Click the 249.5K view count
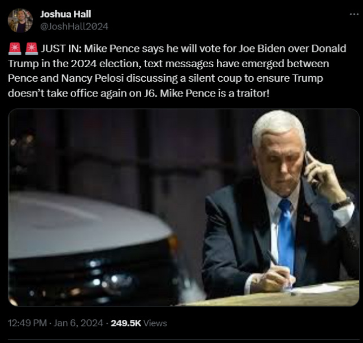This screenshot has width=363, height=343. (126, 323)
